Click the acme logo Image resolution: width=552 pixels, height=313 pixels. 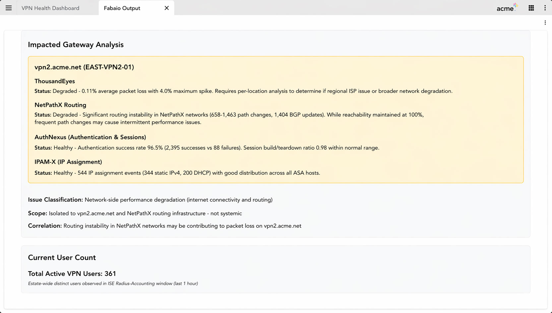[x=507, y=8]
